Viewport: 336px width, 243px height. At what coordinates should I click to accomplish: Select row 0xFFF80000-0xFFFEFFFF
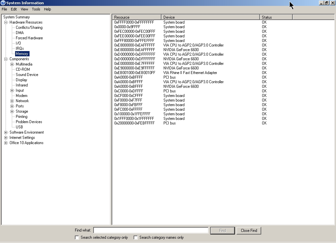134,41
